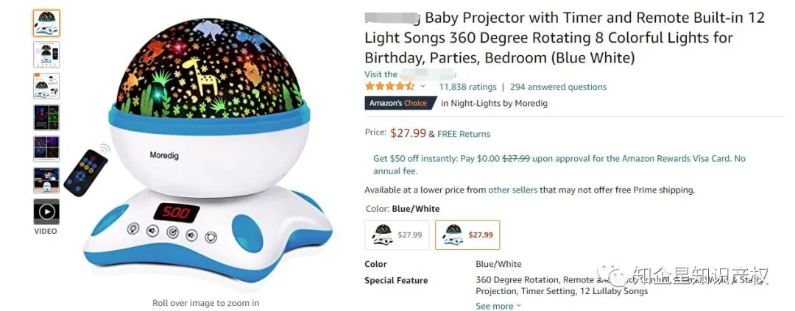Choose the selected Blue/White color swatch

(467, 235)
